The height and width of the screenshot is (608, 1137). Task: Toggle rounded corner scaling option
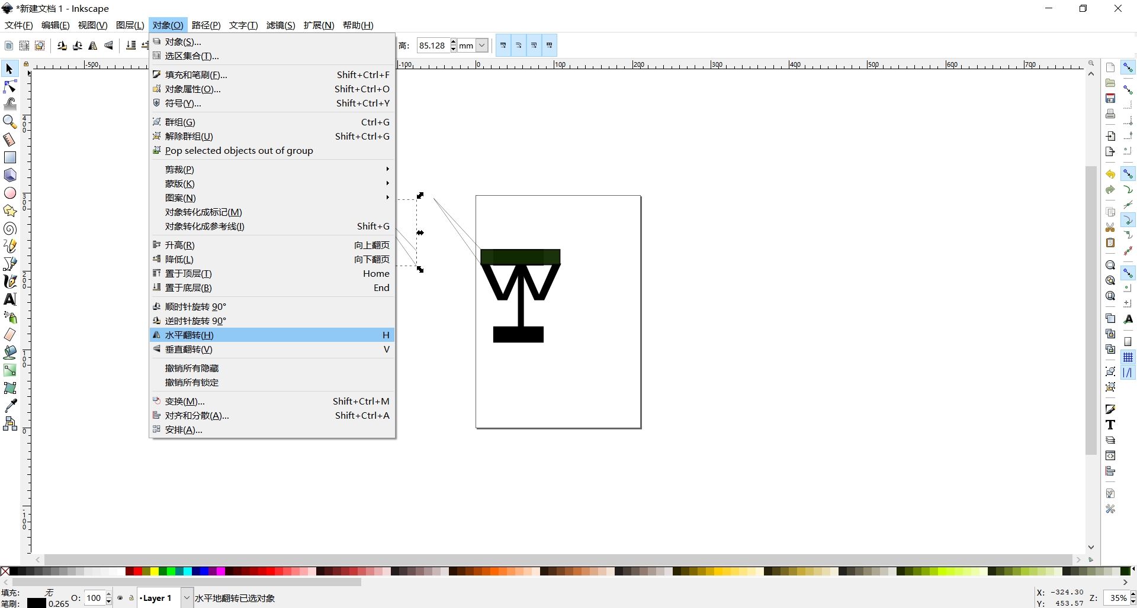[x=518, y=46]
